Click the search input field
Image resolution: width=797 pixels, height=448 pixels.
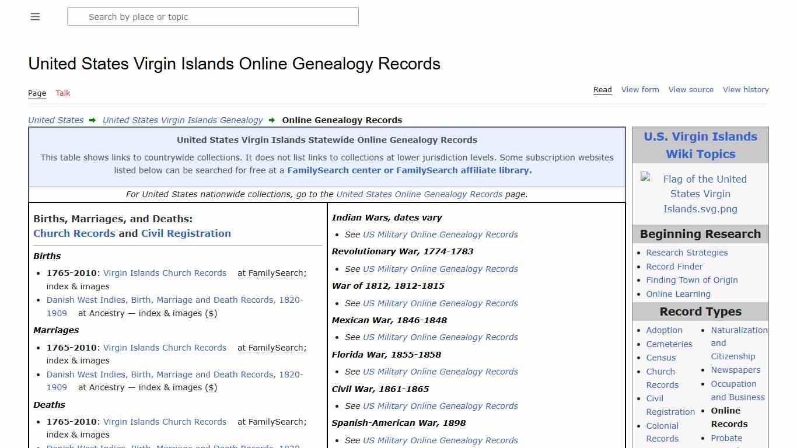tap(213, 16)
